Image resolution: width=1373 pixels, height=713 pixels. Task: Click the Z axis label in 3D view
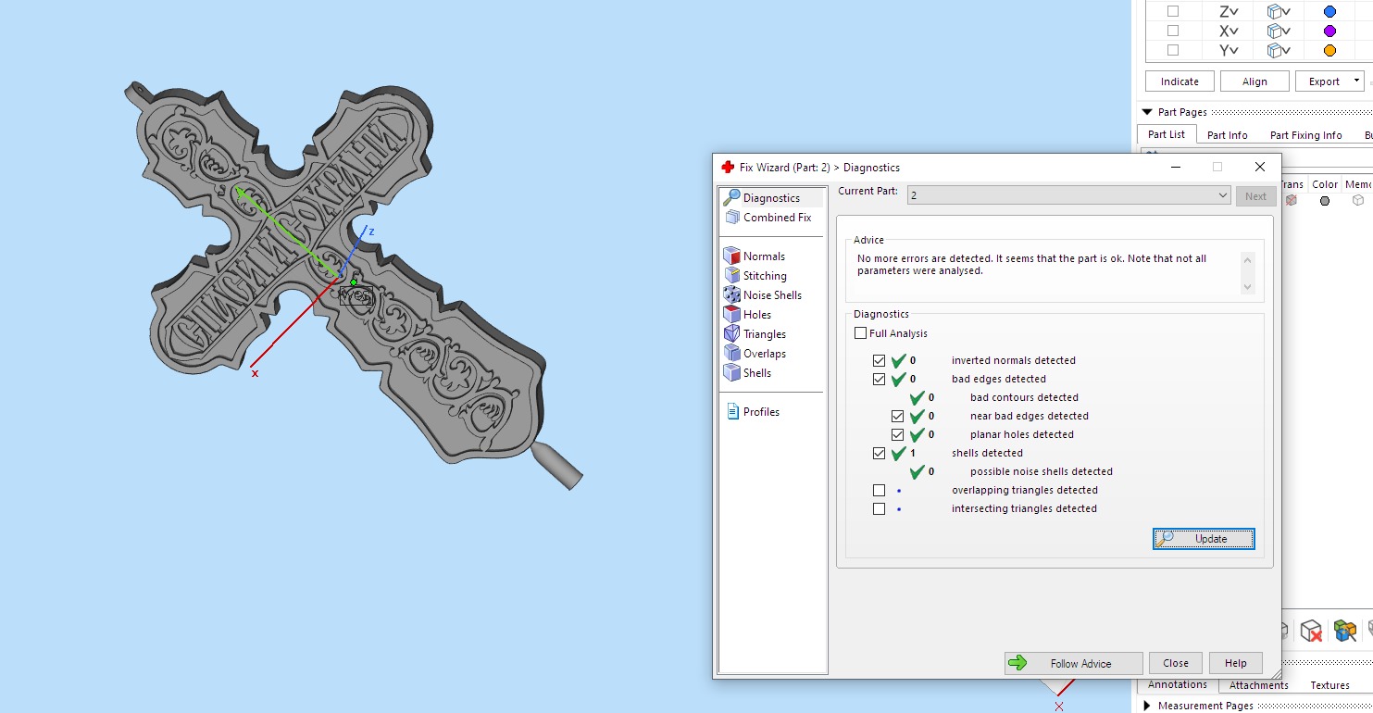(x=371, y=231)
